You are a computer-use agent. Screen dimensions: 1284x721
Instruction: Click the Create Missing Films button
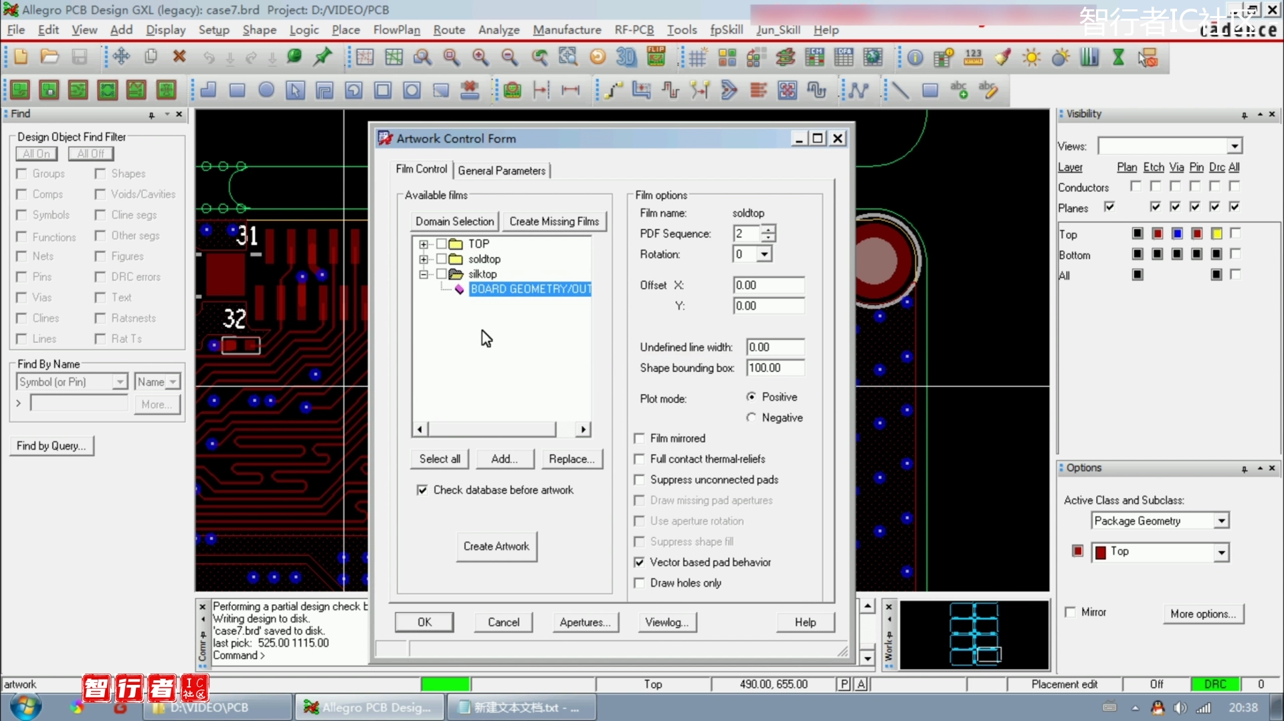coord(554,221)
